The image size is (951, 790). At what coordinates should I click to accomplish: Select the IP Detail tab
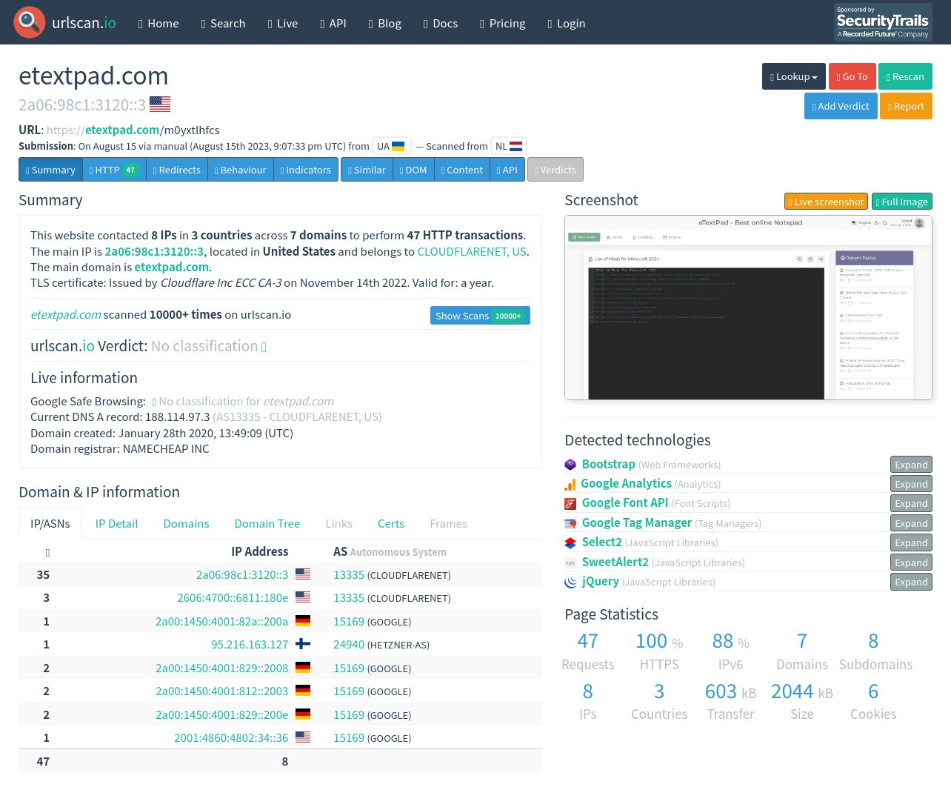pyautogui.click(x=116, y=523)
